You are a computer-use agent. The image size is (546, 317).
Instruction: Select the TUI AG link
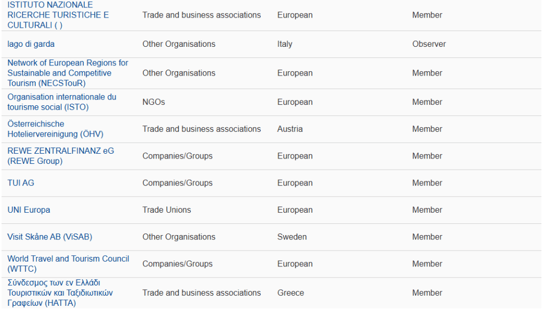tap(21, 183)
